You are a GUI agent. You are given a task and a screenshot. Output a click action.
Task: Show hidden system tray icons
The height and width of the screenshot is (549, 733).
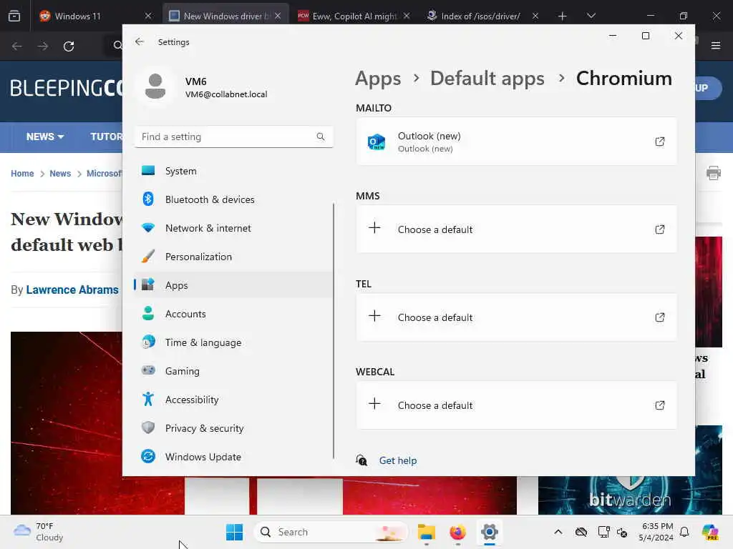(558, 532)
